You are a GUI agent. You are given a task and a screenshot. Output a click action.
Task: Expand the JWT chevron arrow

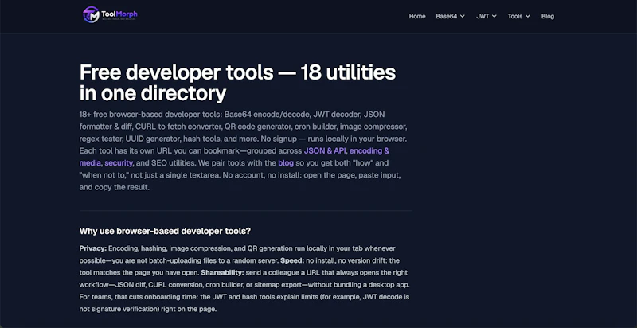click(x=494, y=16)
